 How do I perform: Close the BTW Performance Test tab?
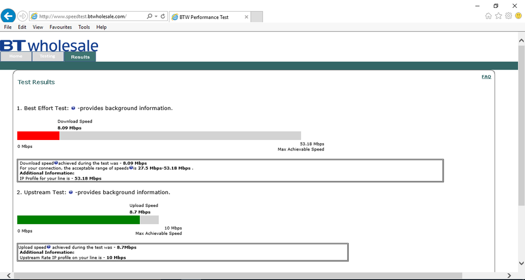[246, 17]
